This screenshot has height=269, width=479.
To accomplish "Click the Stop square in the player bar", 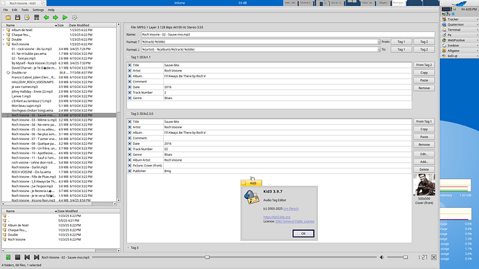I will click(x=18, y=257).
